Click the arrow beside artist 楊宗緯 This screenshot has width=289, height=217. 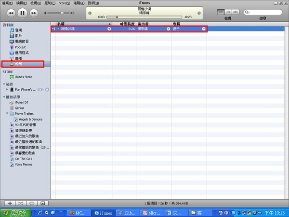[168, 29]
